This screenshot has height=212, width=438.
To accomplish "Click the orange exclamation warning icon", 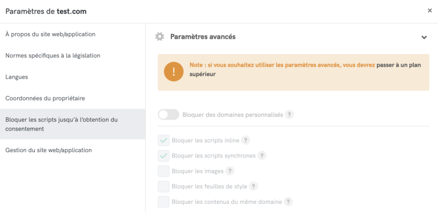I will (174, 72).
